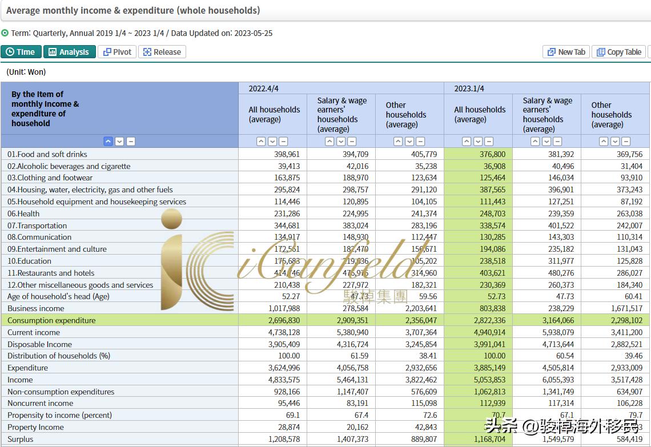Click the 2023.1/4 period header
Image resolution: width=651 pixels, height=447 pixels.
click(x=469, y=88)
